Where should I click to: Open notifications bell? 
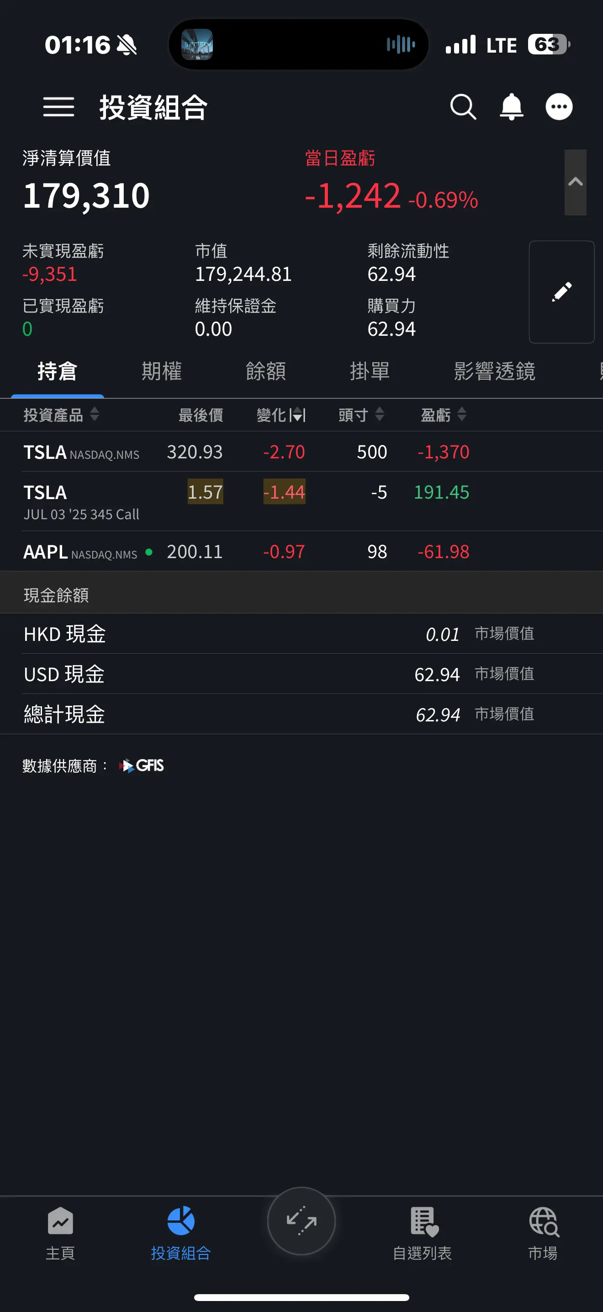(x=511, y=107)
